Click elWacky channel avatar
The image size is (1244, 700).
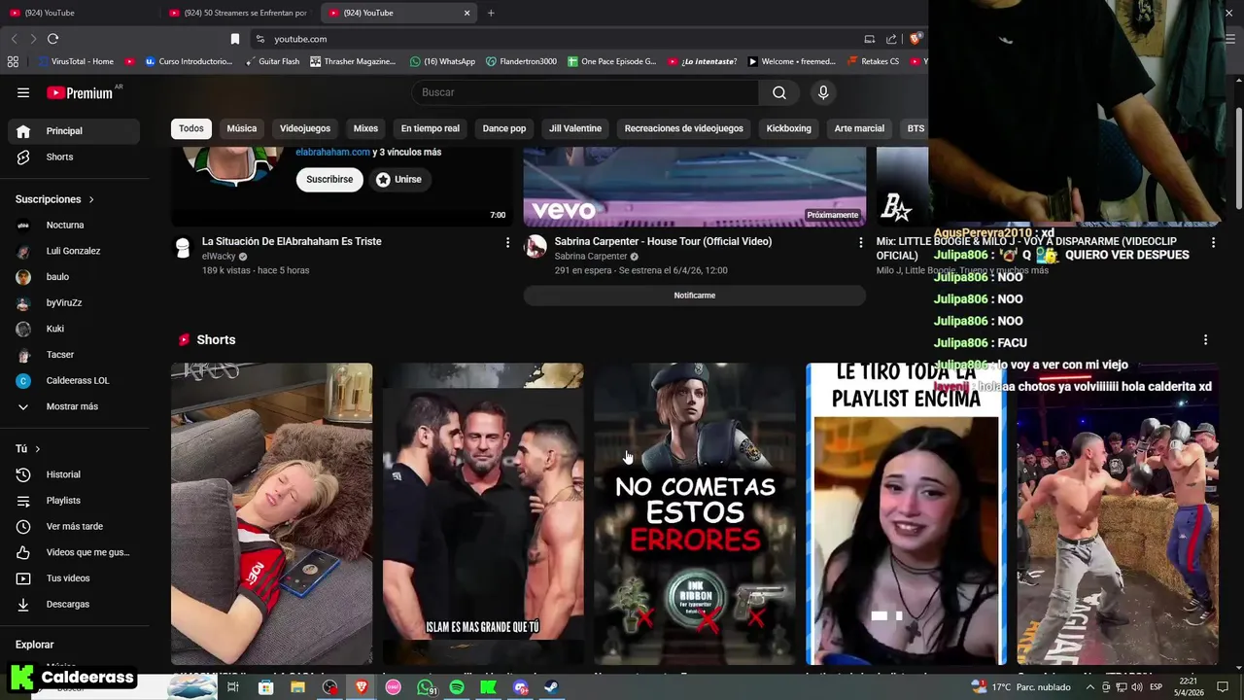pyautogui.click(x=183, y=246)
